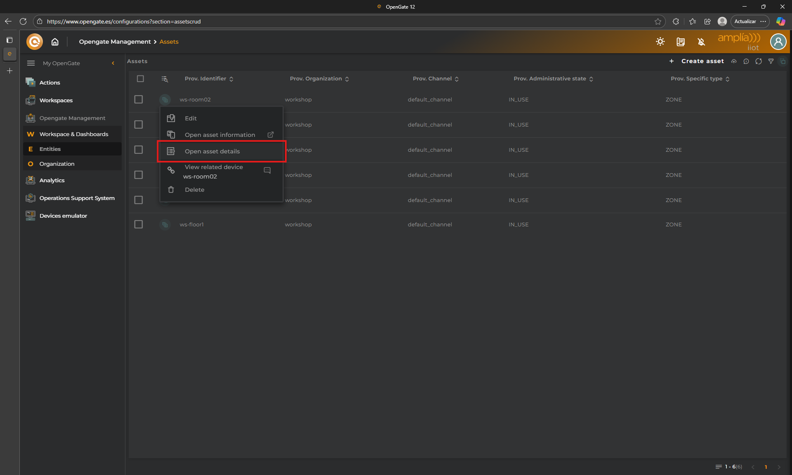Select the ws-floor1 row checkbox
The image size is (792, 475).
[139, 224]
